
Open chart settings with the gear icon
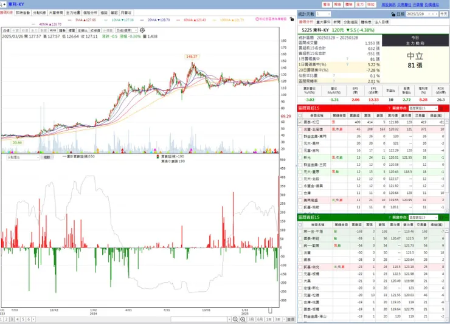142,30
